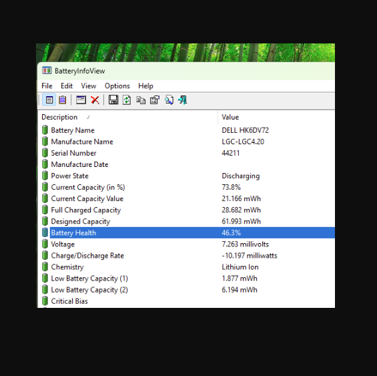377x376 pixels.
Task: Click the battery icon beside Battery Health
Action: pos(45,232)
